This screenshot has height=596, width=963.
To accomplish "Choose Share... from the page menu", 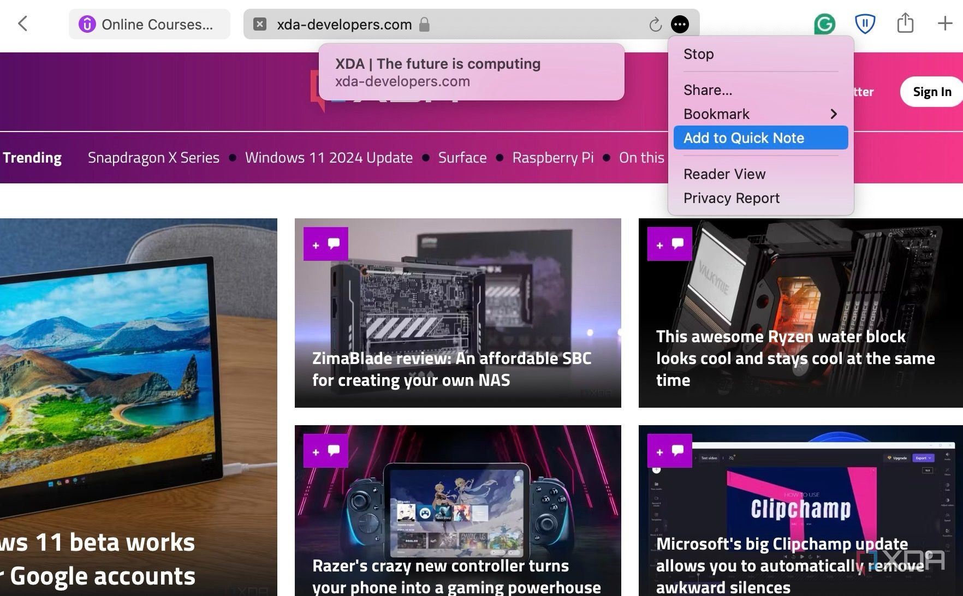I will 760,90.
